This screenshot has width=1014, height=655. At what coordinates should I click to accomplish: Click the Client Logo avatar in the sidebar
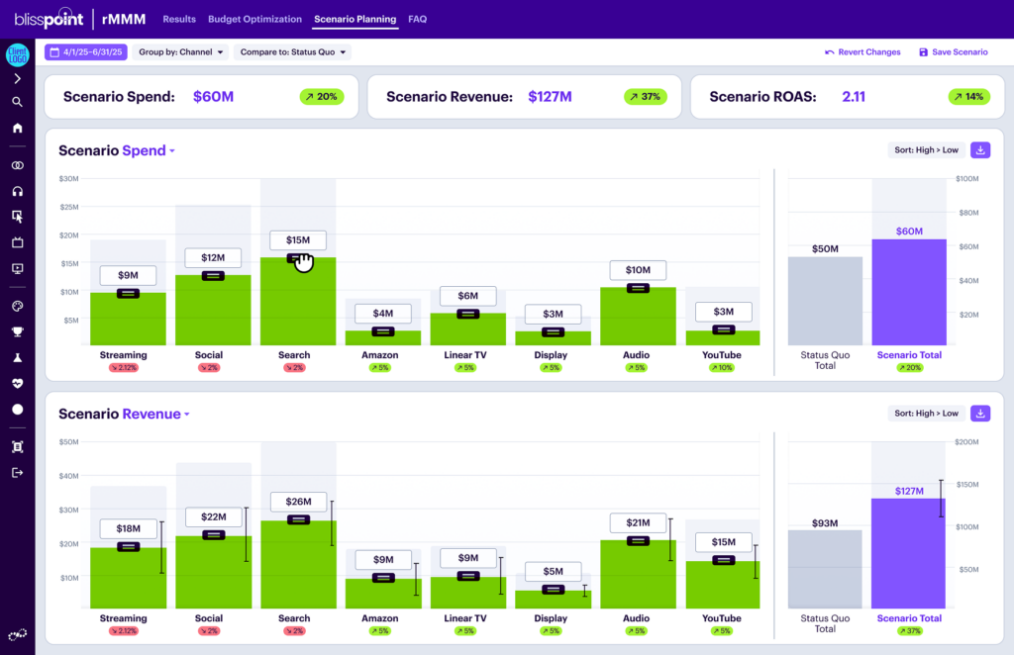point(18,54)
